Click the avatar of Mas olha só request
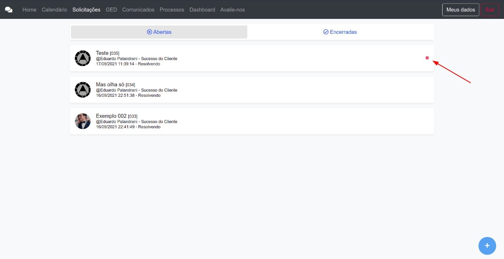This screenshot has height=259, width=504. (83, 90)
